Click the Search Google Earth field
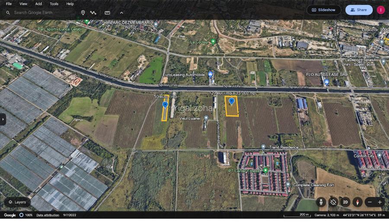 tap(41, 13)
